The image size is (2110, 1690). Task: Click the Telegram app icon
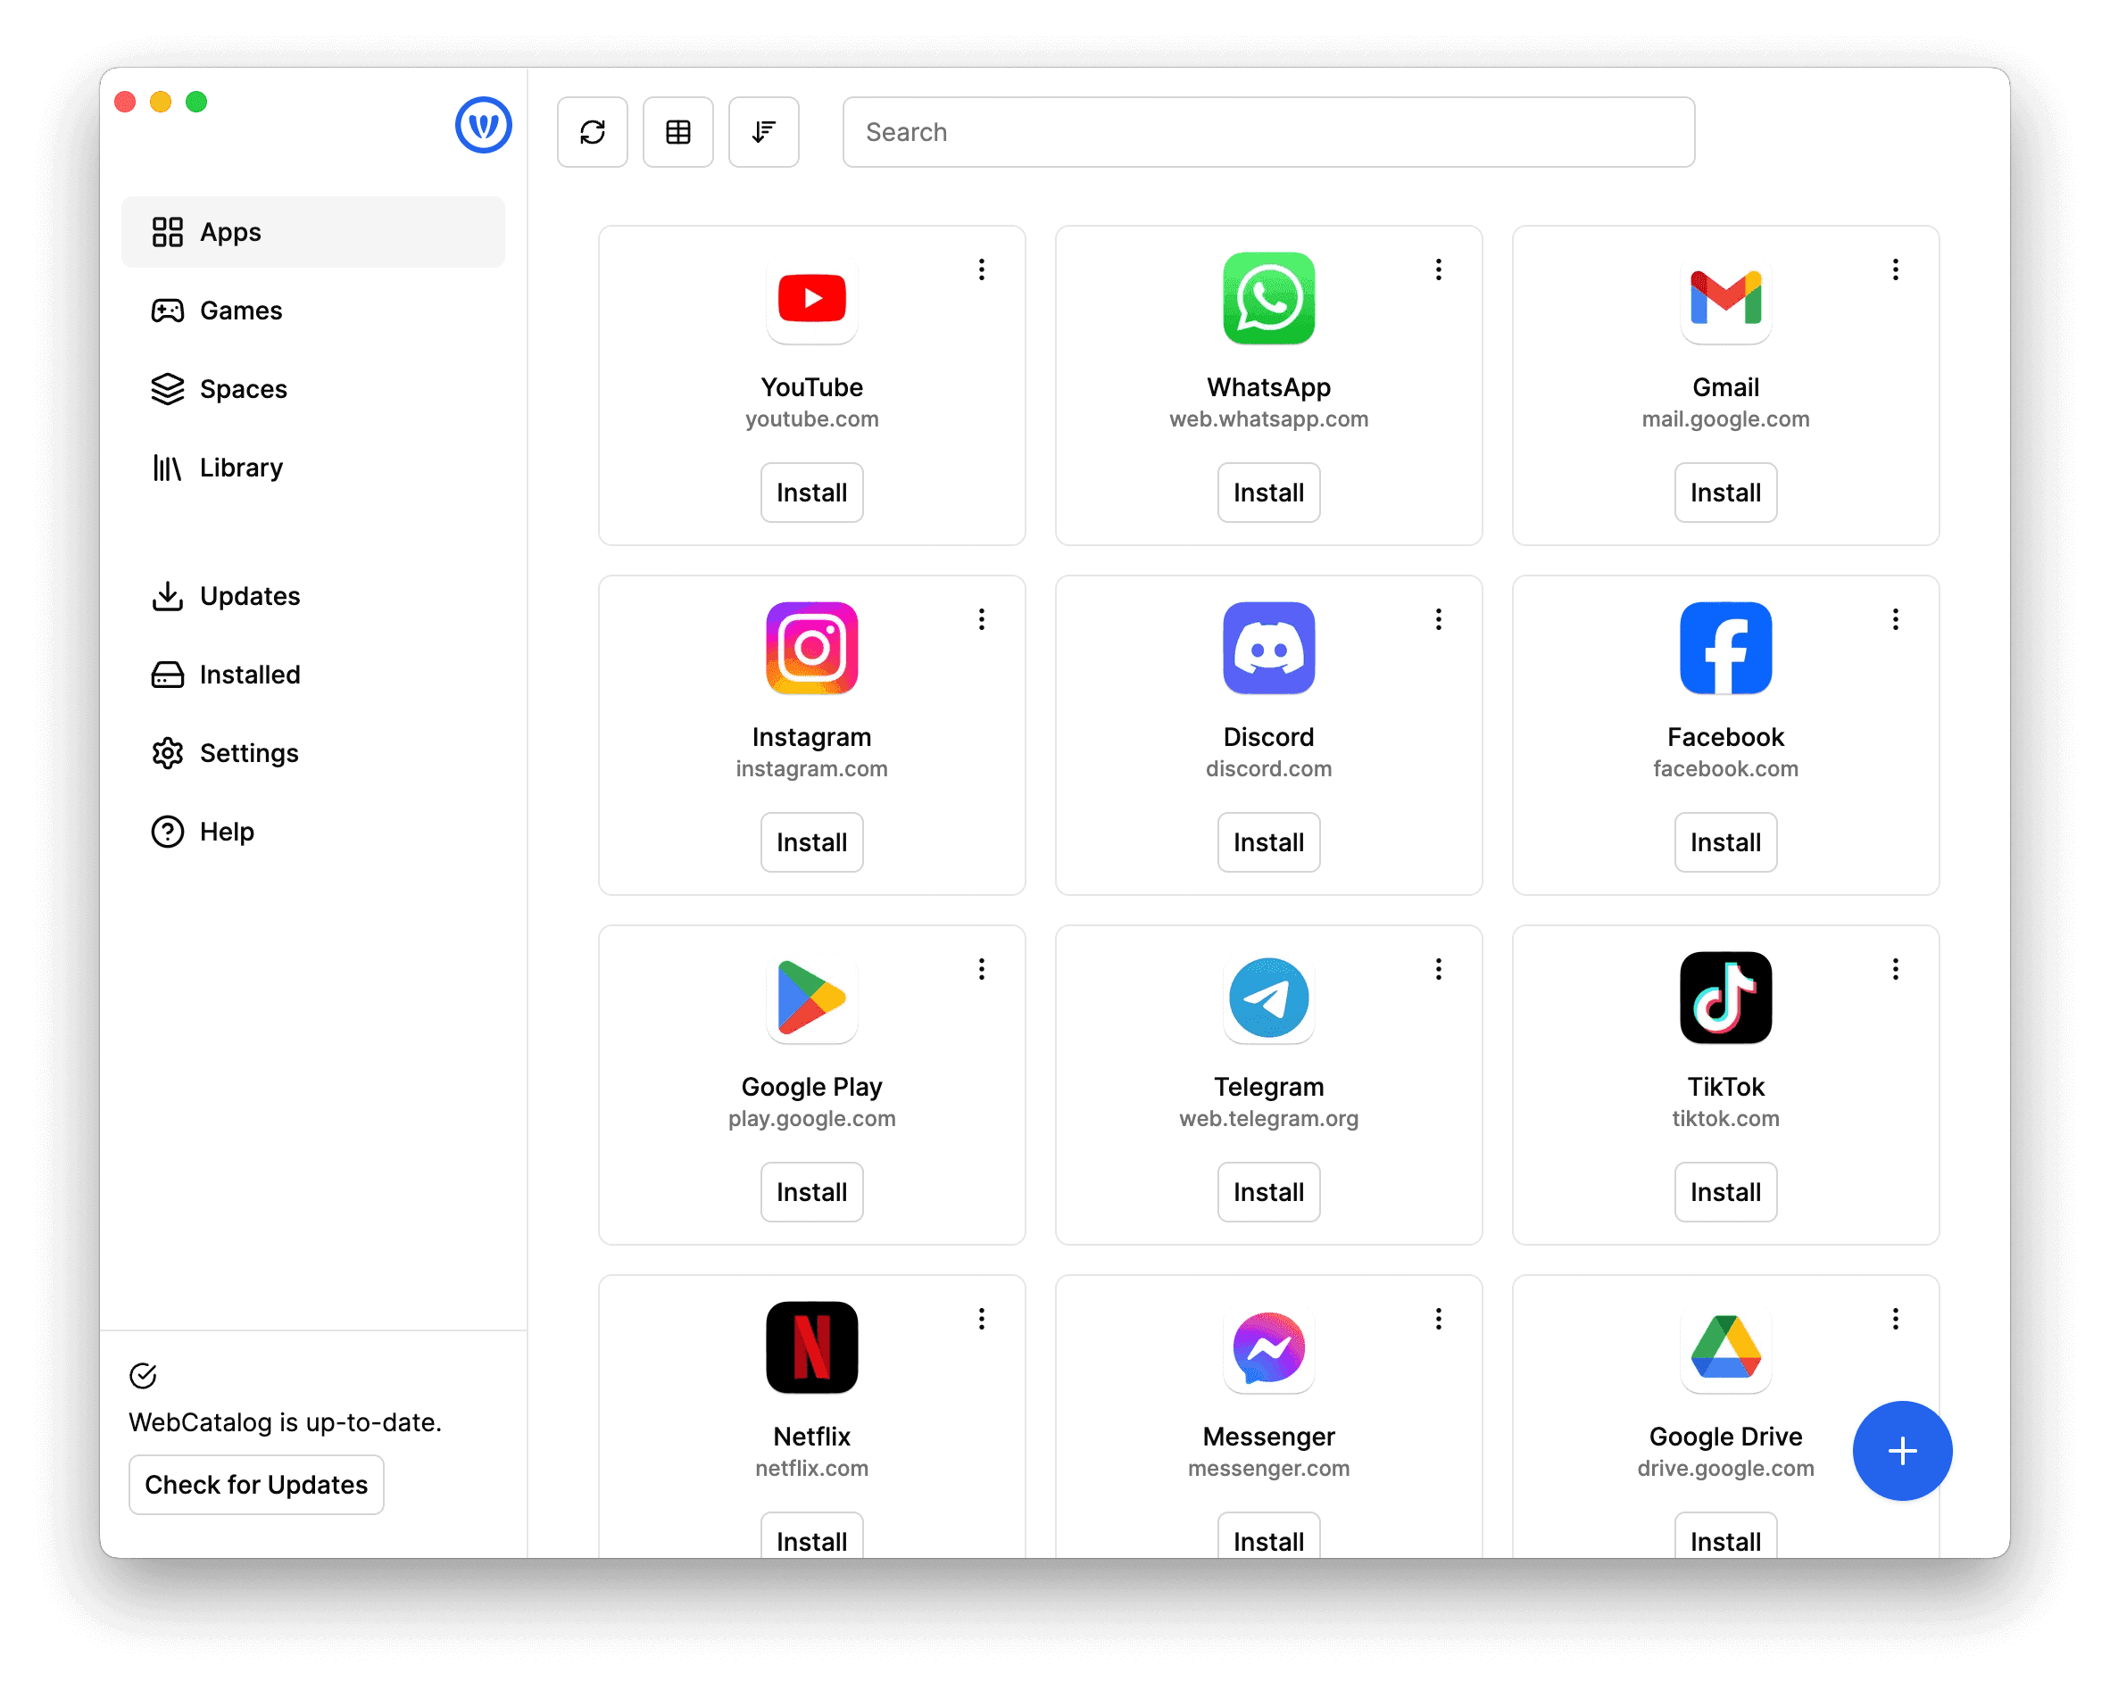[1268, 1000]
